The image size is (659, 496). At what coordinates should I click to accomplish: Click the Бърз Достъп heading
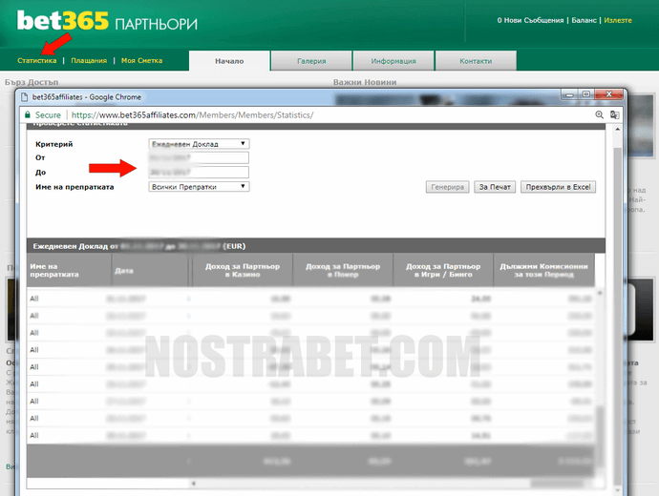point(32,82)
